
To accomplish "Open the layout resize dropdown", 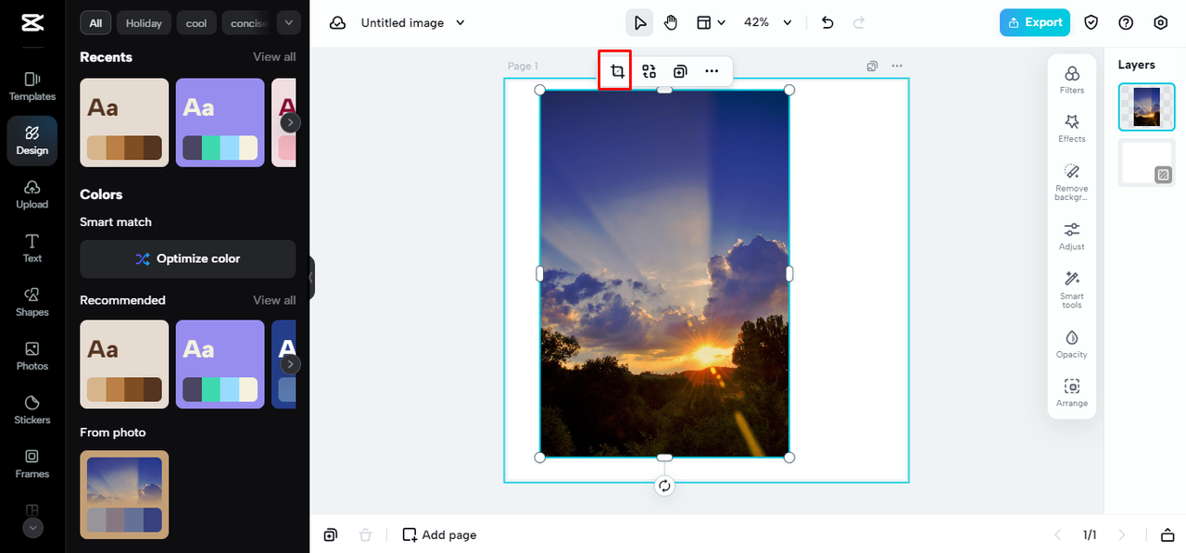I will click(710, 23).
